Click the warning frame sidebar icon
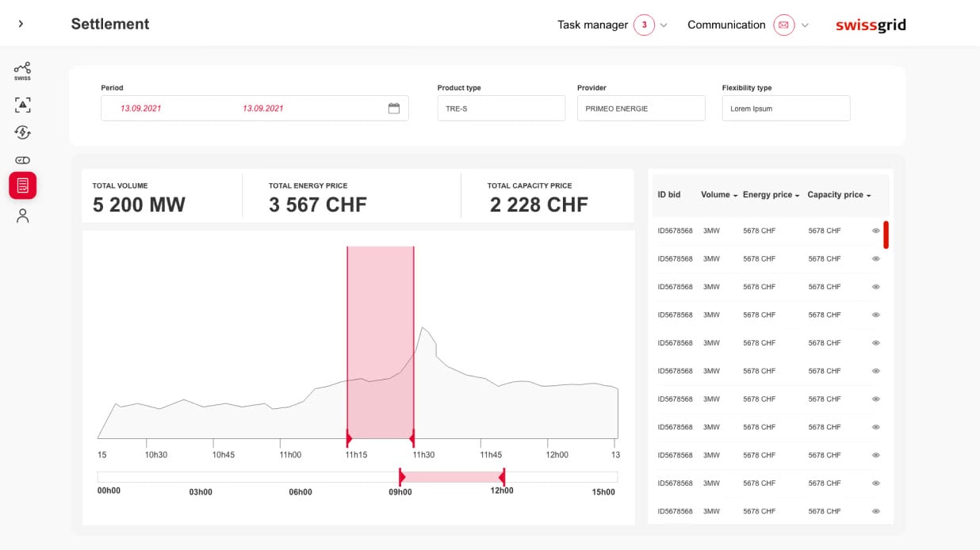The height and width of the screenshot is (550, 980). point(22,105)
